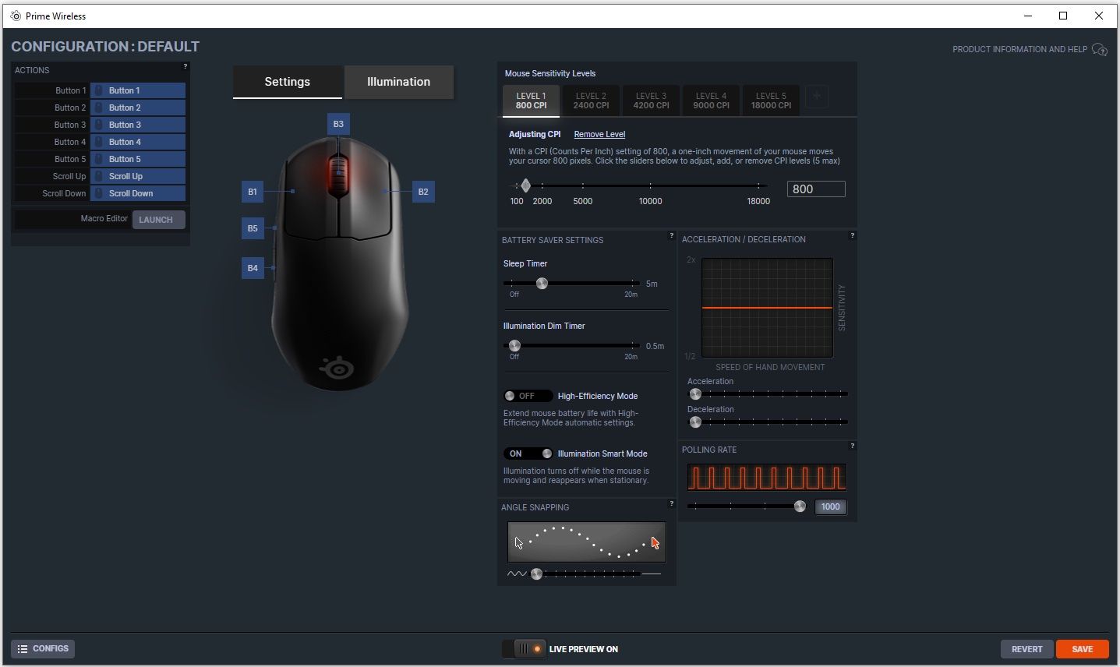Open the CONFIGS panel
This screenshot has height=667, width=1120.
pos(43,649)
